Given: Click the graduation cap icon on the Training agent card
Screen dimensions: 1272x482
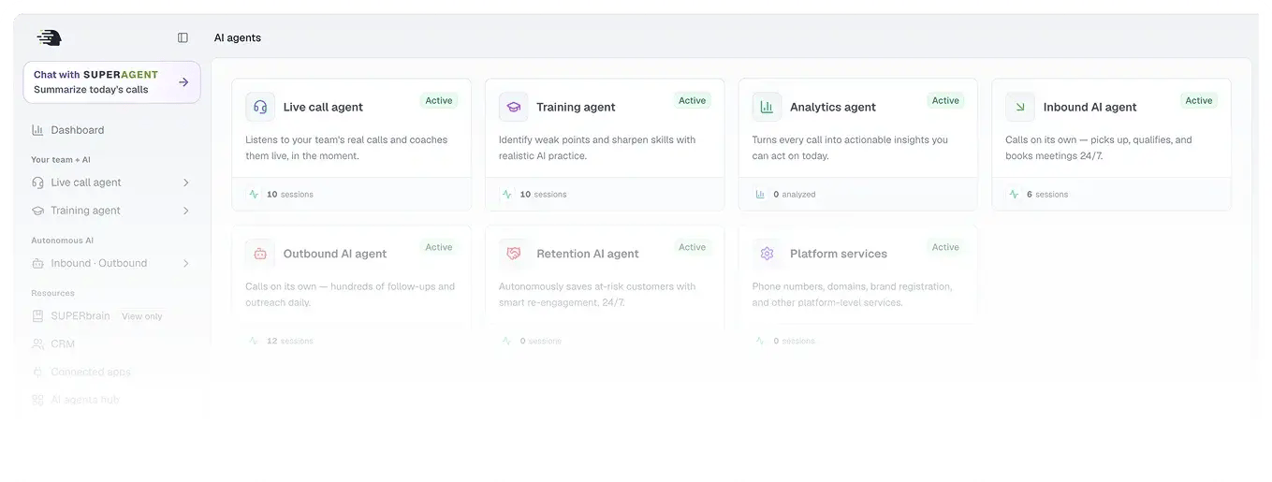Looking at the screenshot, I should (x=513, y=107).
